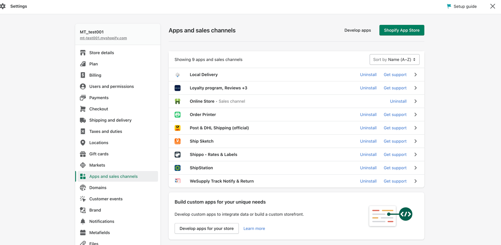Click the Settings gear icon
This screenshot has height=245, width=501.
[3, 6]
